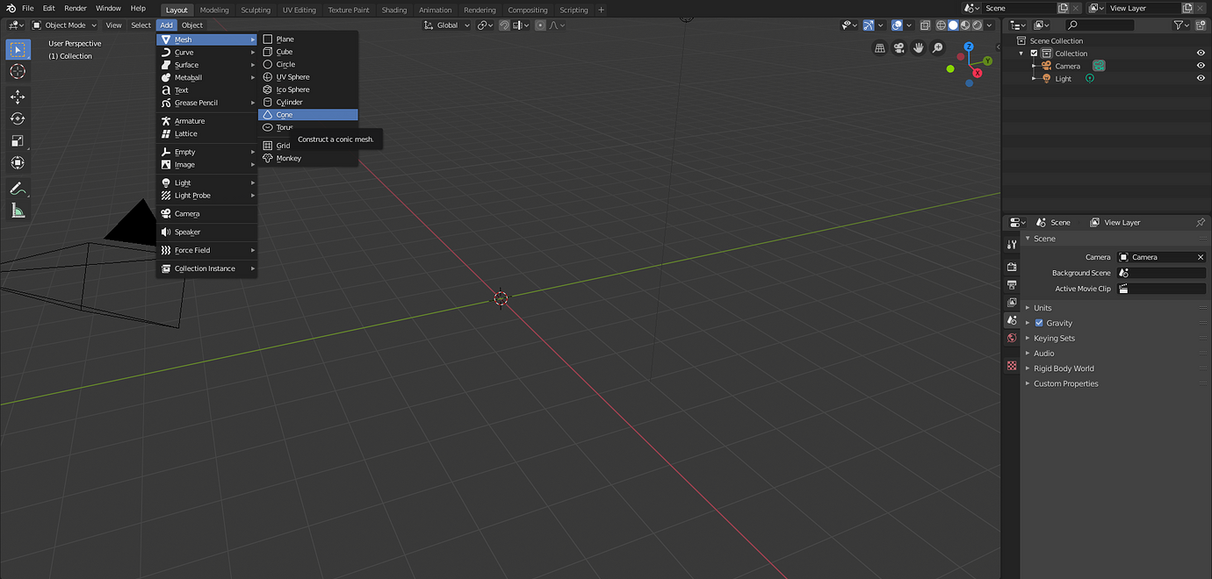This screenshot has height=579, width=1212.
Task: Expand the Units panel
Action: tap(1042, 308)
